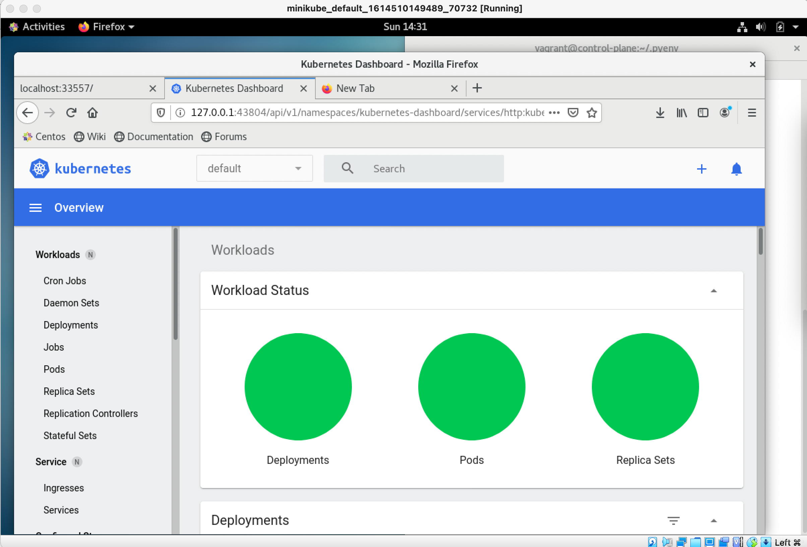This screenshot has width=807, height=547.
Task: Toggle the dashboard side navigation menu
Action: pos(36,208)
